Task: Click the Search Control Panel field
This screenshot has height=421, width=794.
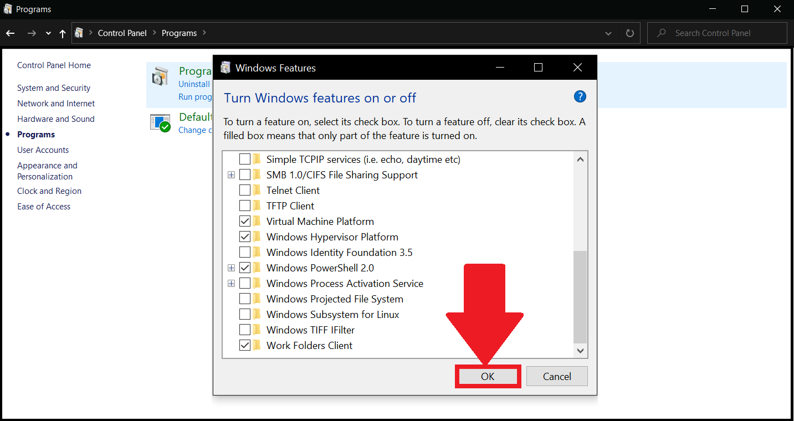Action: 717,33
